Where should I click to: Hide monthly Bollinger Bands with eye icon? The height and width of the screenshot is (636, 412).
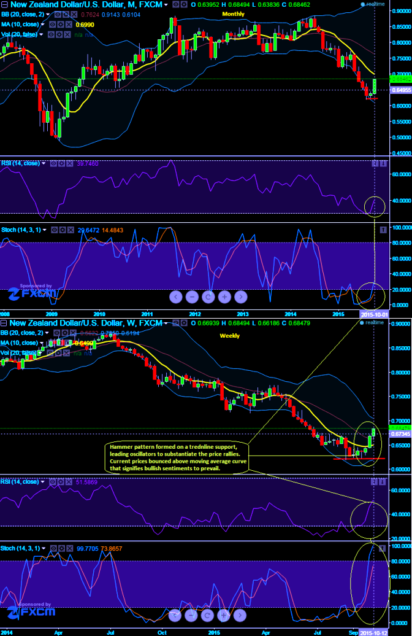pos(58,15)
